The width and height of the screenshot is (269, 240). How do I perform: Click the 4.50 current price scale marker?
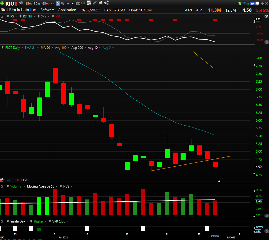(x=258, y=167)
